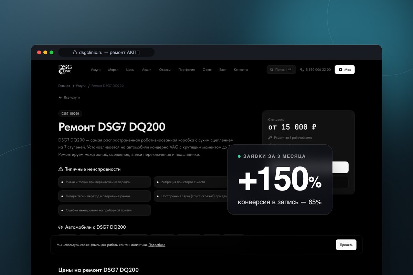Viewport: 413px width, 275px height.
Task: Select 'Ошибки мехатроника на приборной панели'
Action: 105,210
